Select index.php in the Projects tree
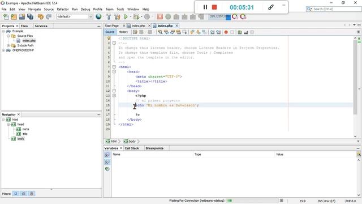 click(29, 41)
